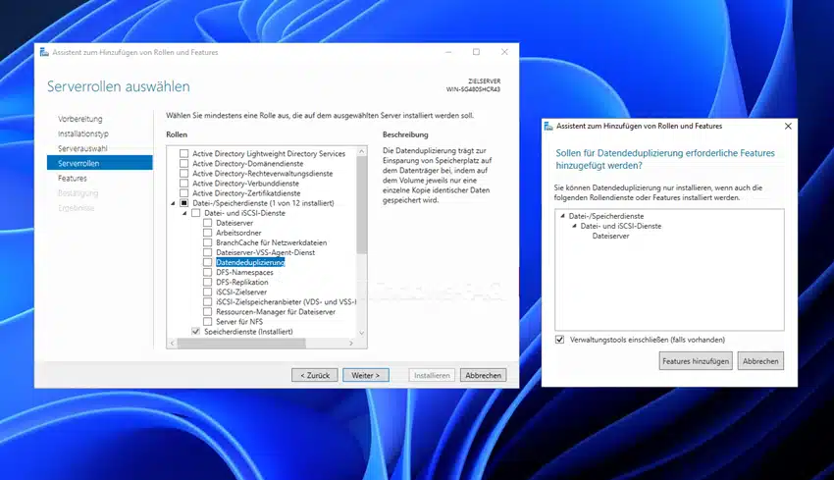This screenshot has height=480, width=834.
Task: Click the roles list scroll down arrow
Action: click(x=362, y=333)
